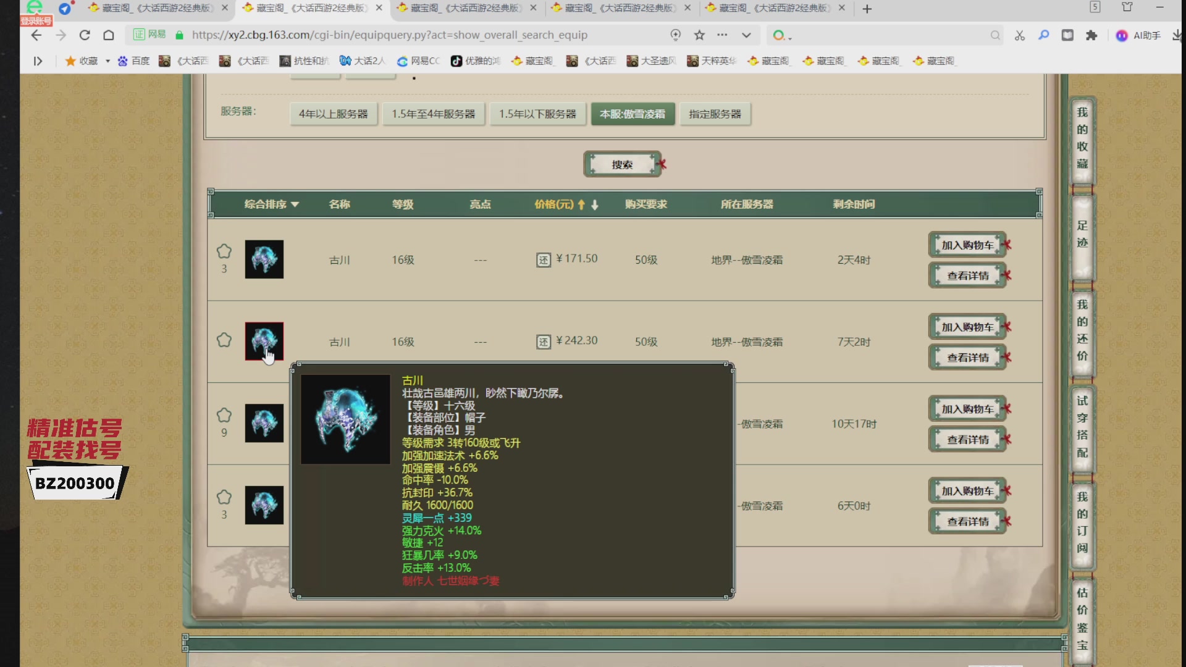This screenshot has width=1186, height=667.
Task: Open the 综合排序 sort dropdown
Action: point(271,204)
